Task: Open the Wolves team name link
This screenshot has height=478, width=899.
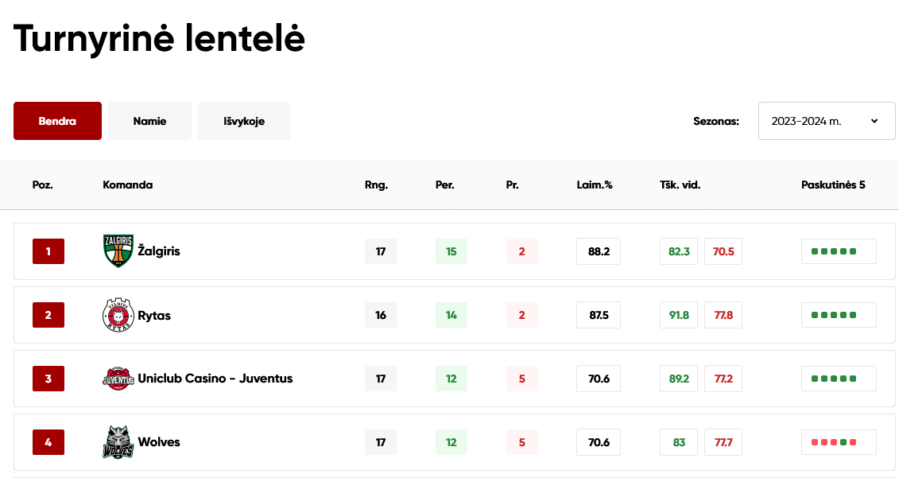Action: [x=159, y=442]
